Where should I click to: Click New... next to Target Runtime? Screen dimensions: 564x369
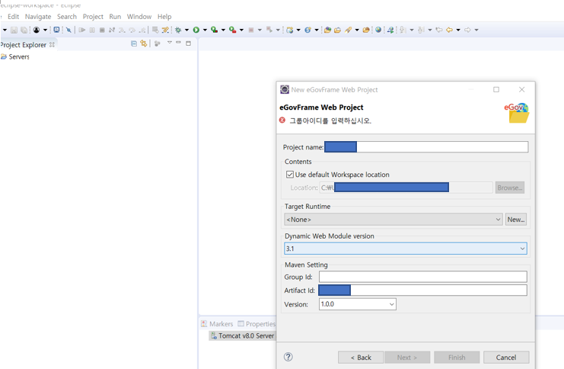(516, 220)
